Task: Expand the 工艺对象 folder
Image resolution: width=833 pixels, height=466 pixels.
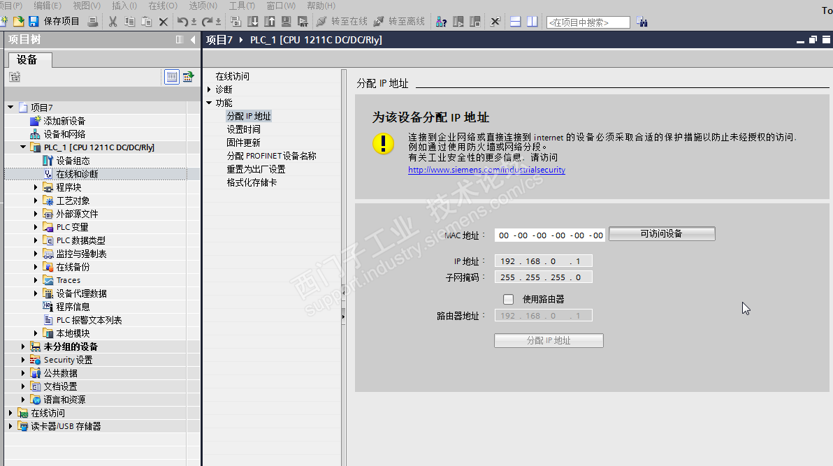Action: pos(36,201)
